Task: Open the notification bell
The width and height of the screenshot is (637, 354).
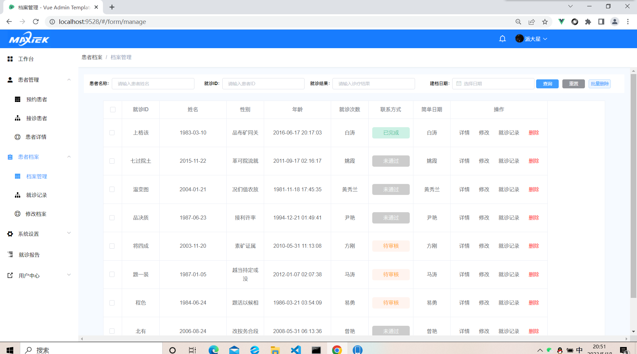Action: (502, 39)
